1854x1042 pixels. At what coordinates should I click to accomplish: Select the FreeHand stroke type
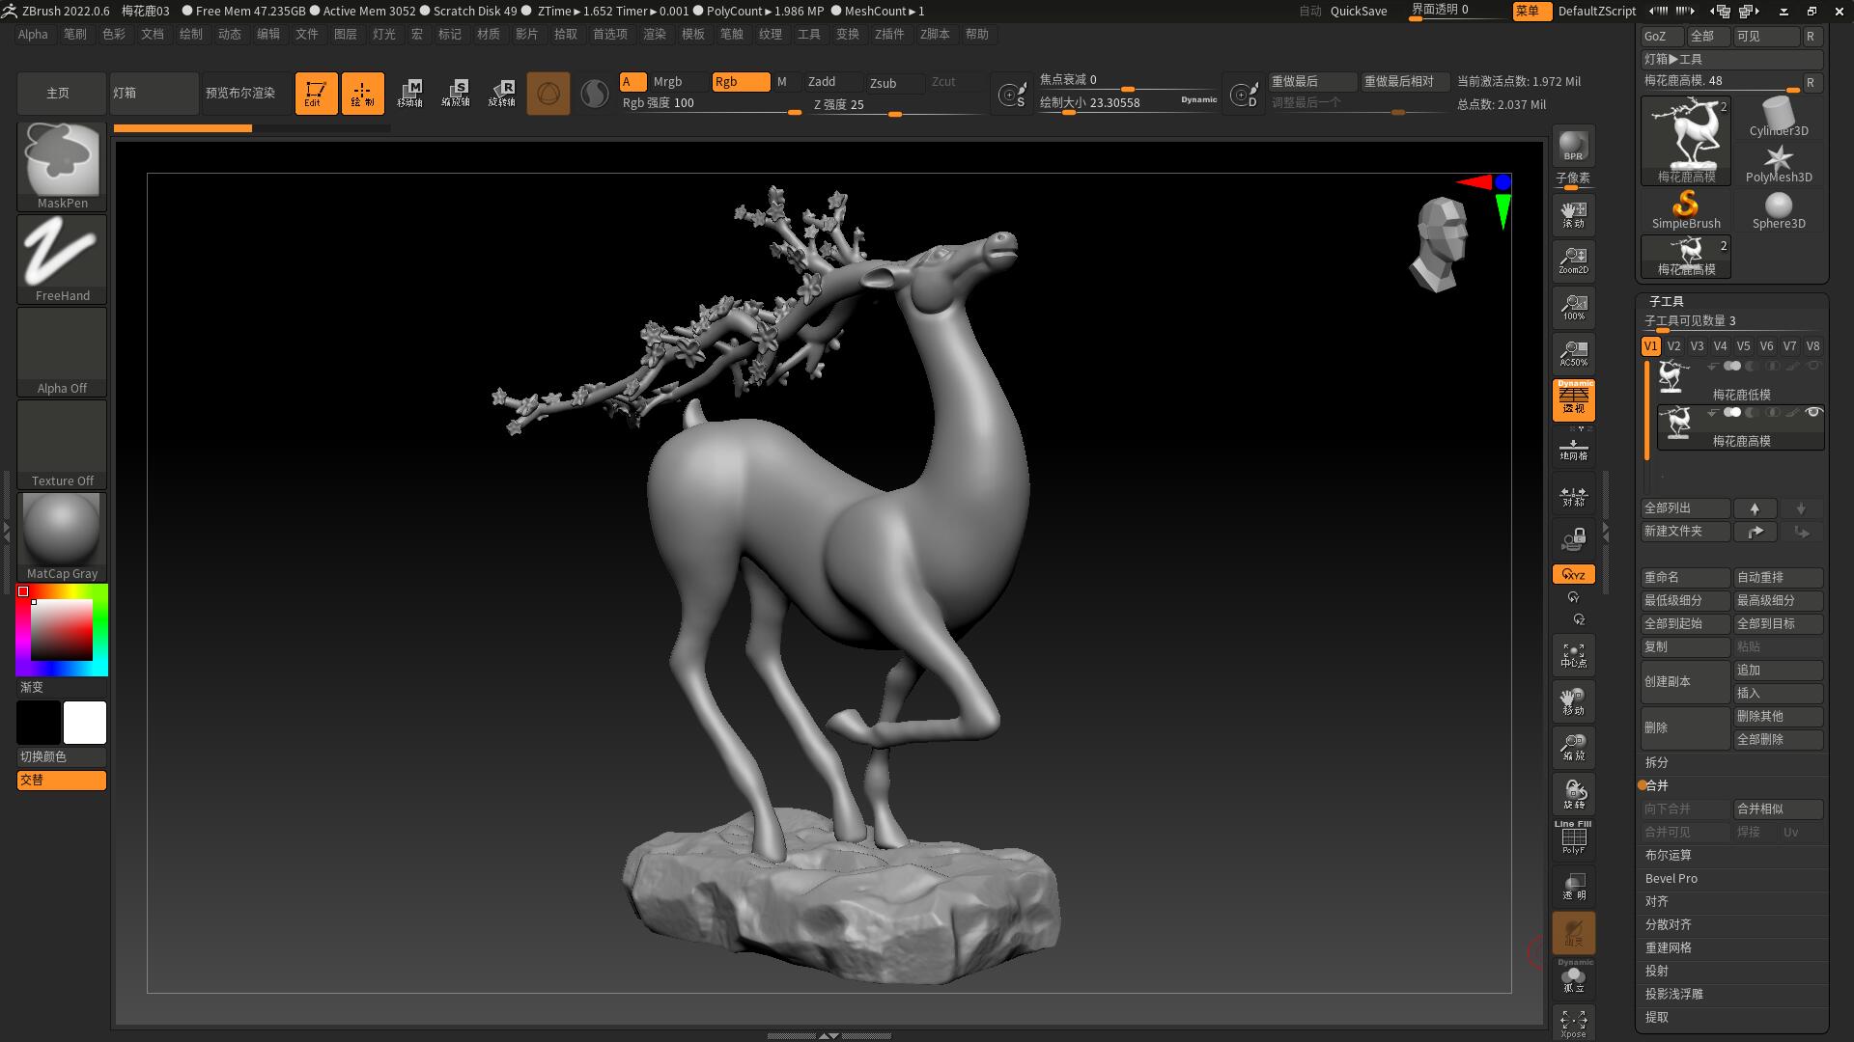61,253
